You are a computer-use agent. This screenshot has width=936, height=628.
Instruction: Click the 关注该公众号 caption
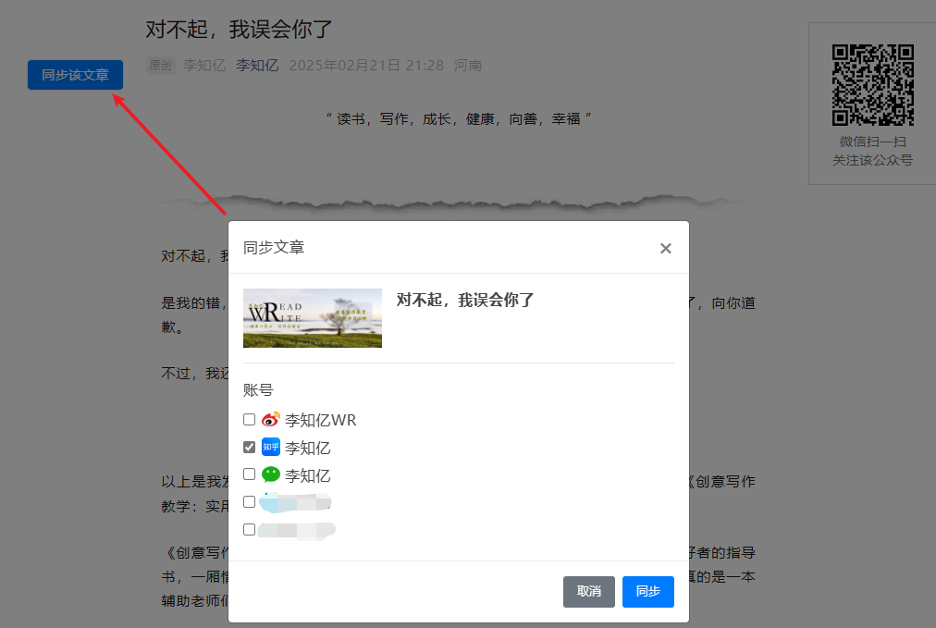[873, 160]
